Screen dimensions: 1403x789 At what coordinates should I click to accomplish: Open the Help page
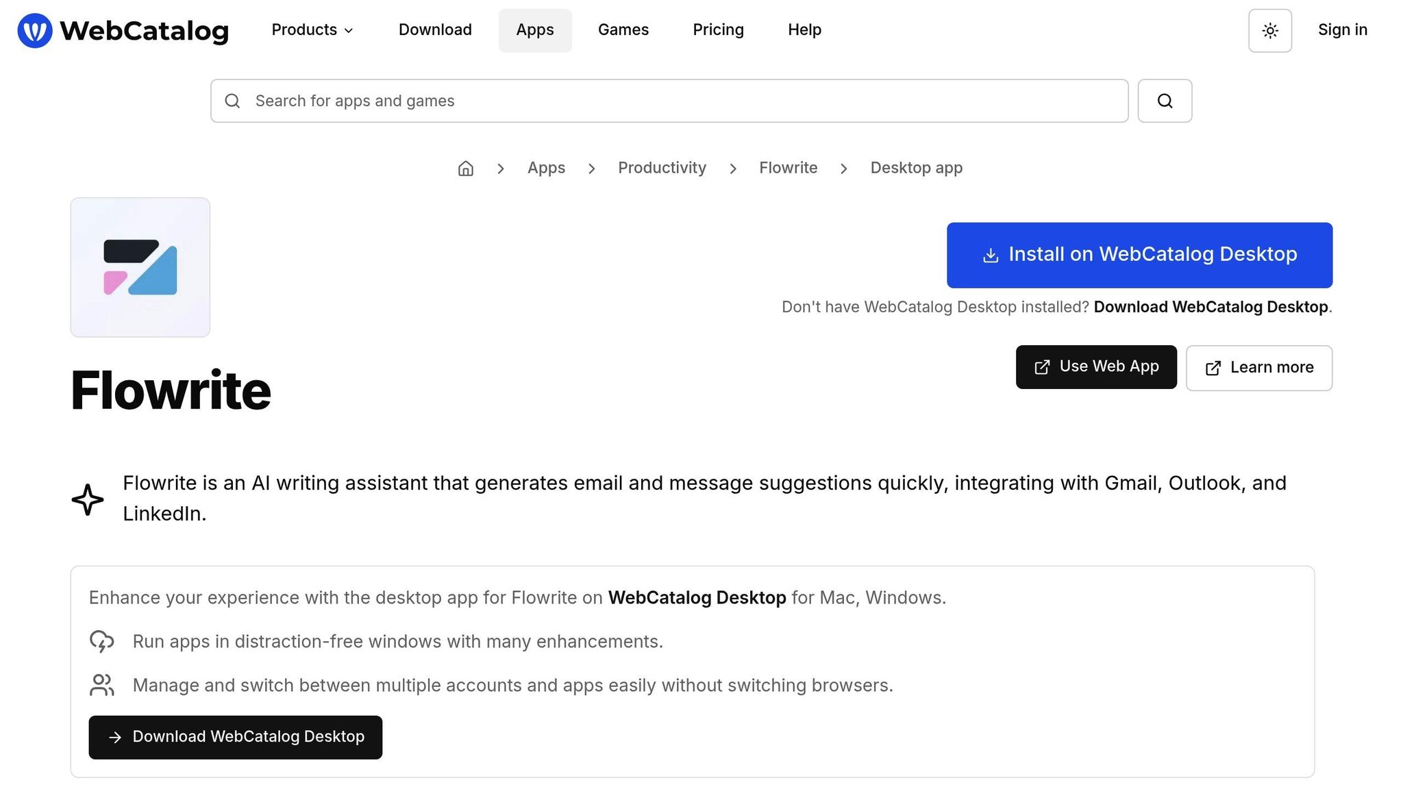click(x=804, y=30)
